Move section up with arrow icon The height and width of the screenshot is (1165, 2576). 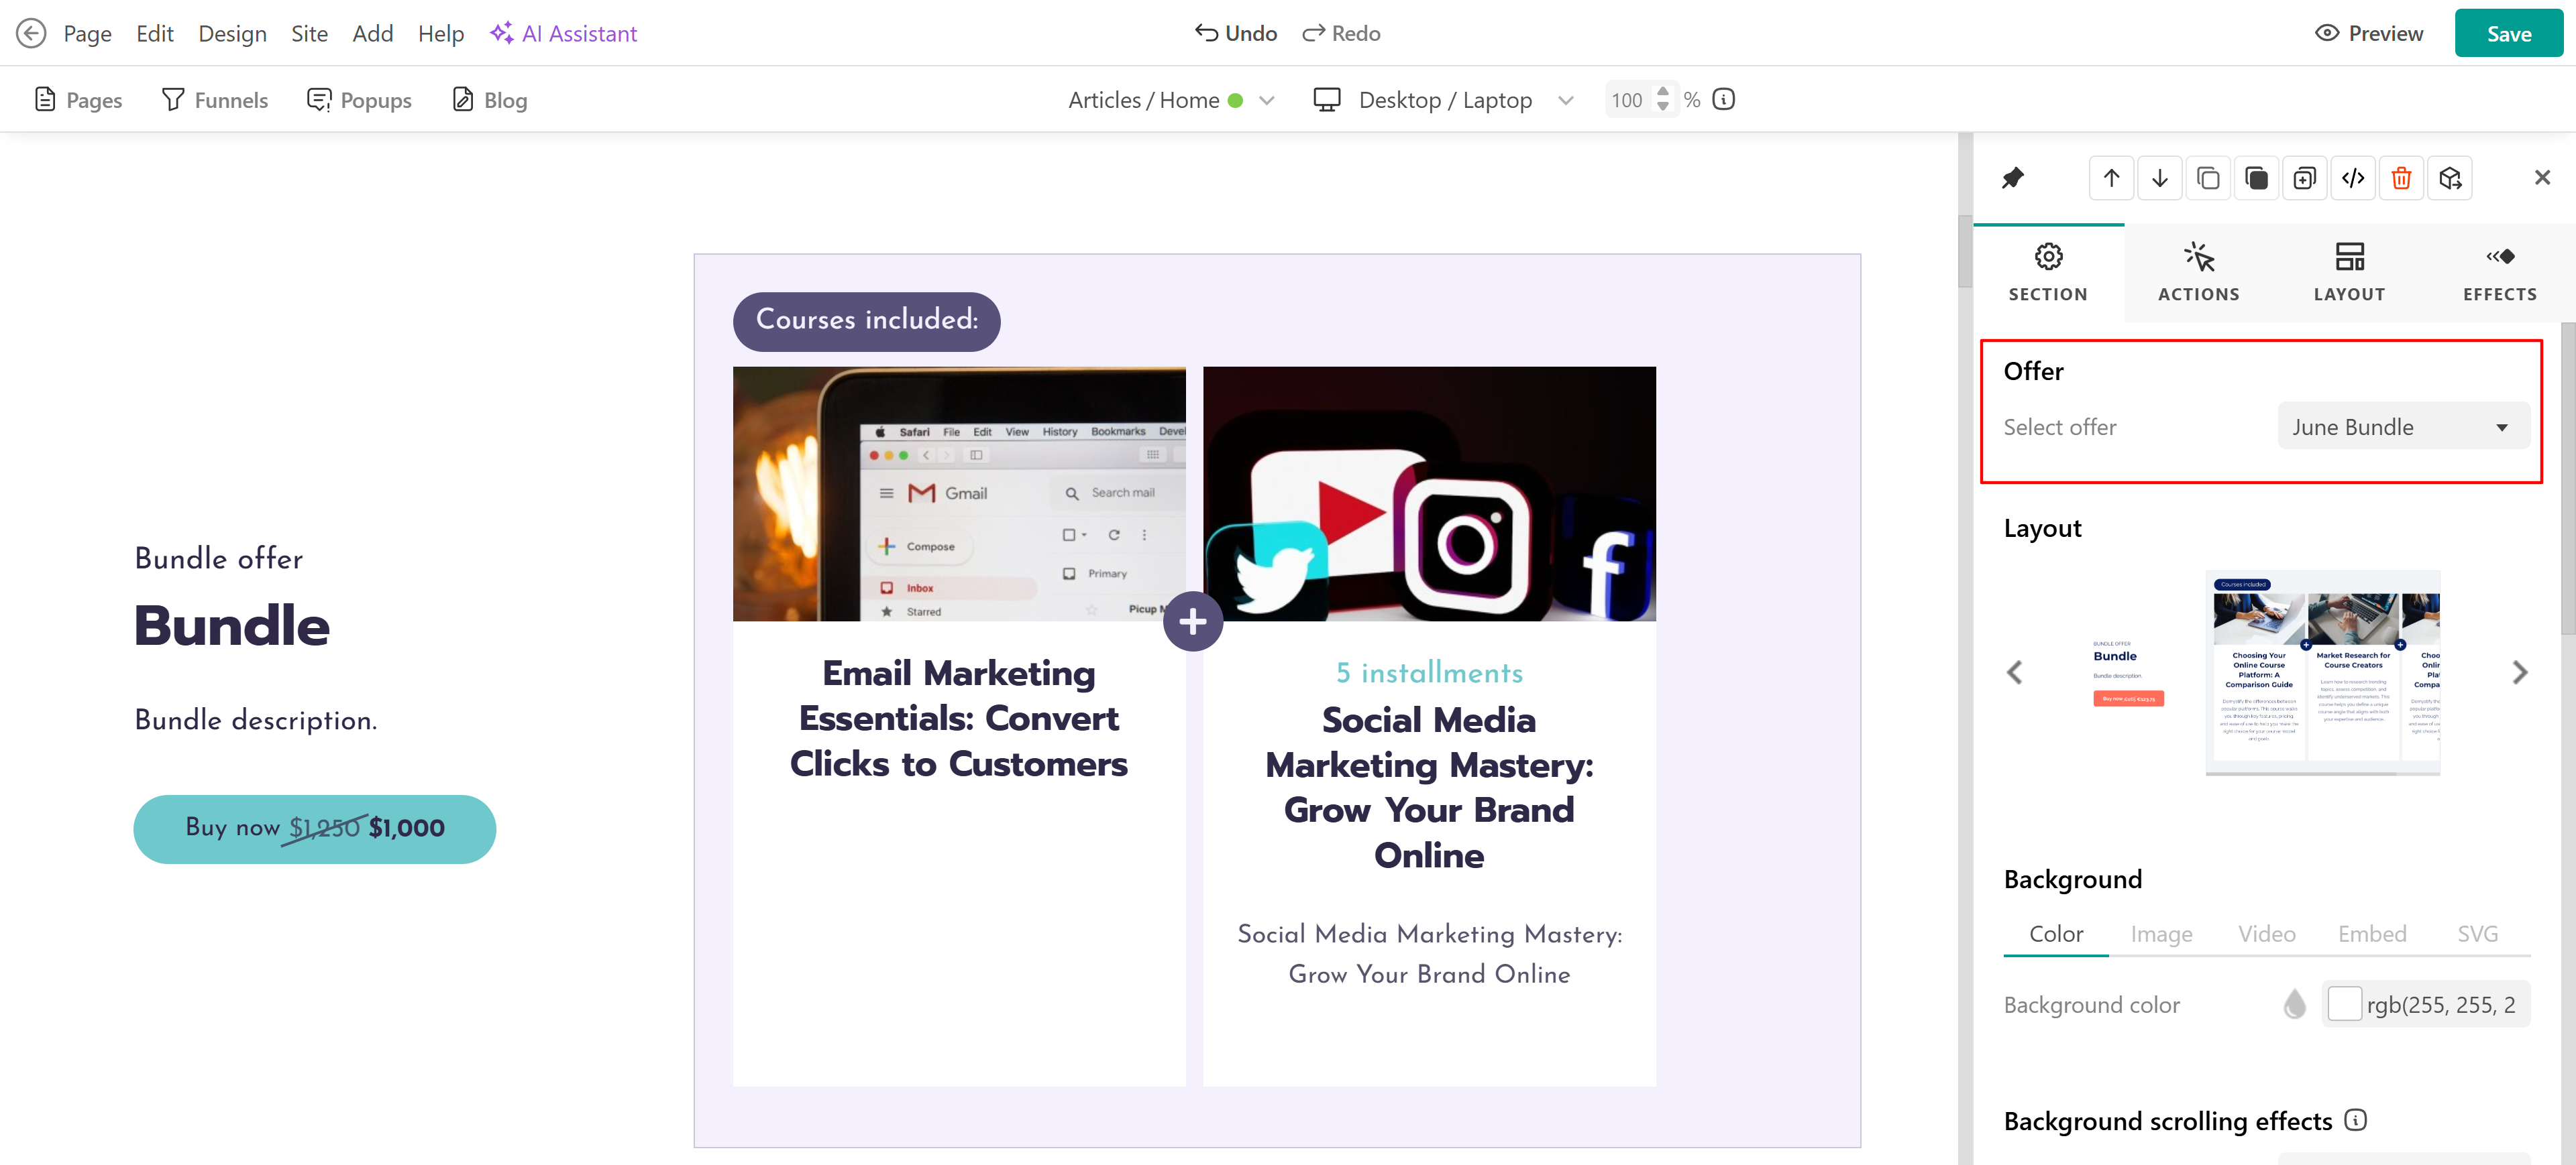click(2111, 178)
